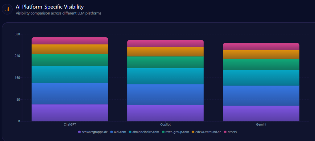The height and width of the screenshot is (141, 315).
Task: Select the Gemini x-axis label
Action: (261, 125)
